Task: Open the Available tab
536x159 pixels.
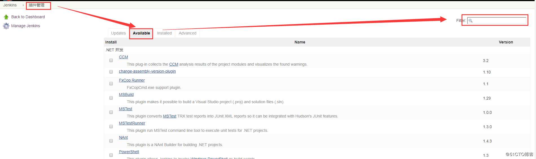Action: click(141, 33)
